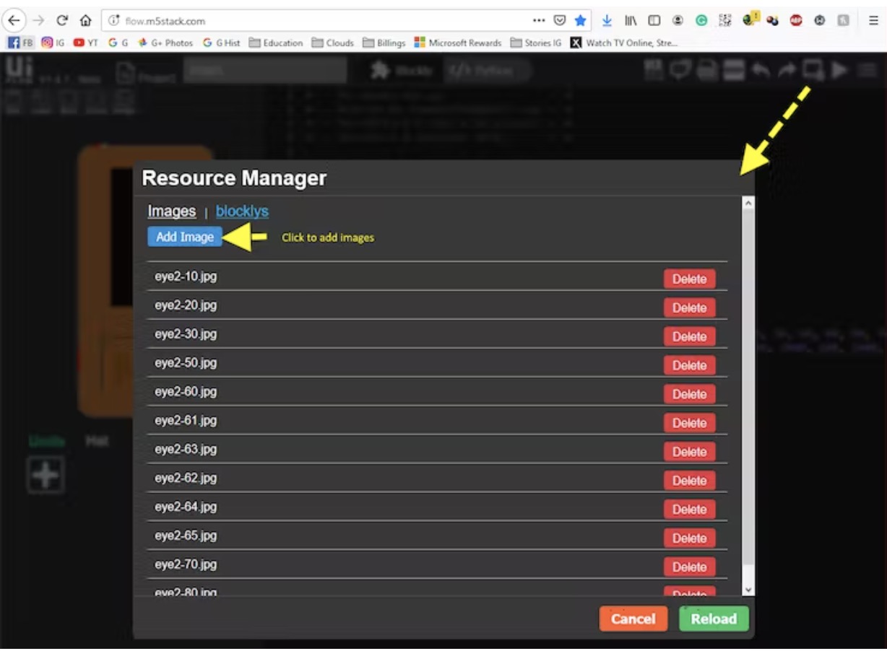Toggle the Firefox sidebar view icon
The image size is (887, 651).
point(654,21)
